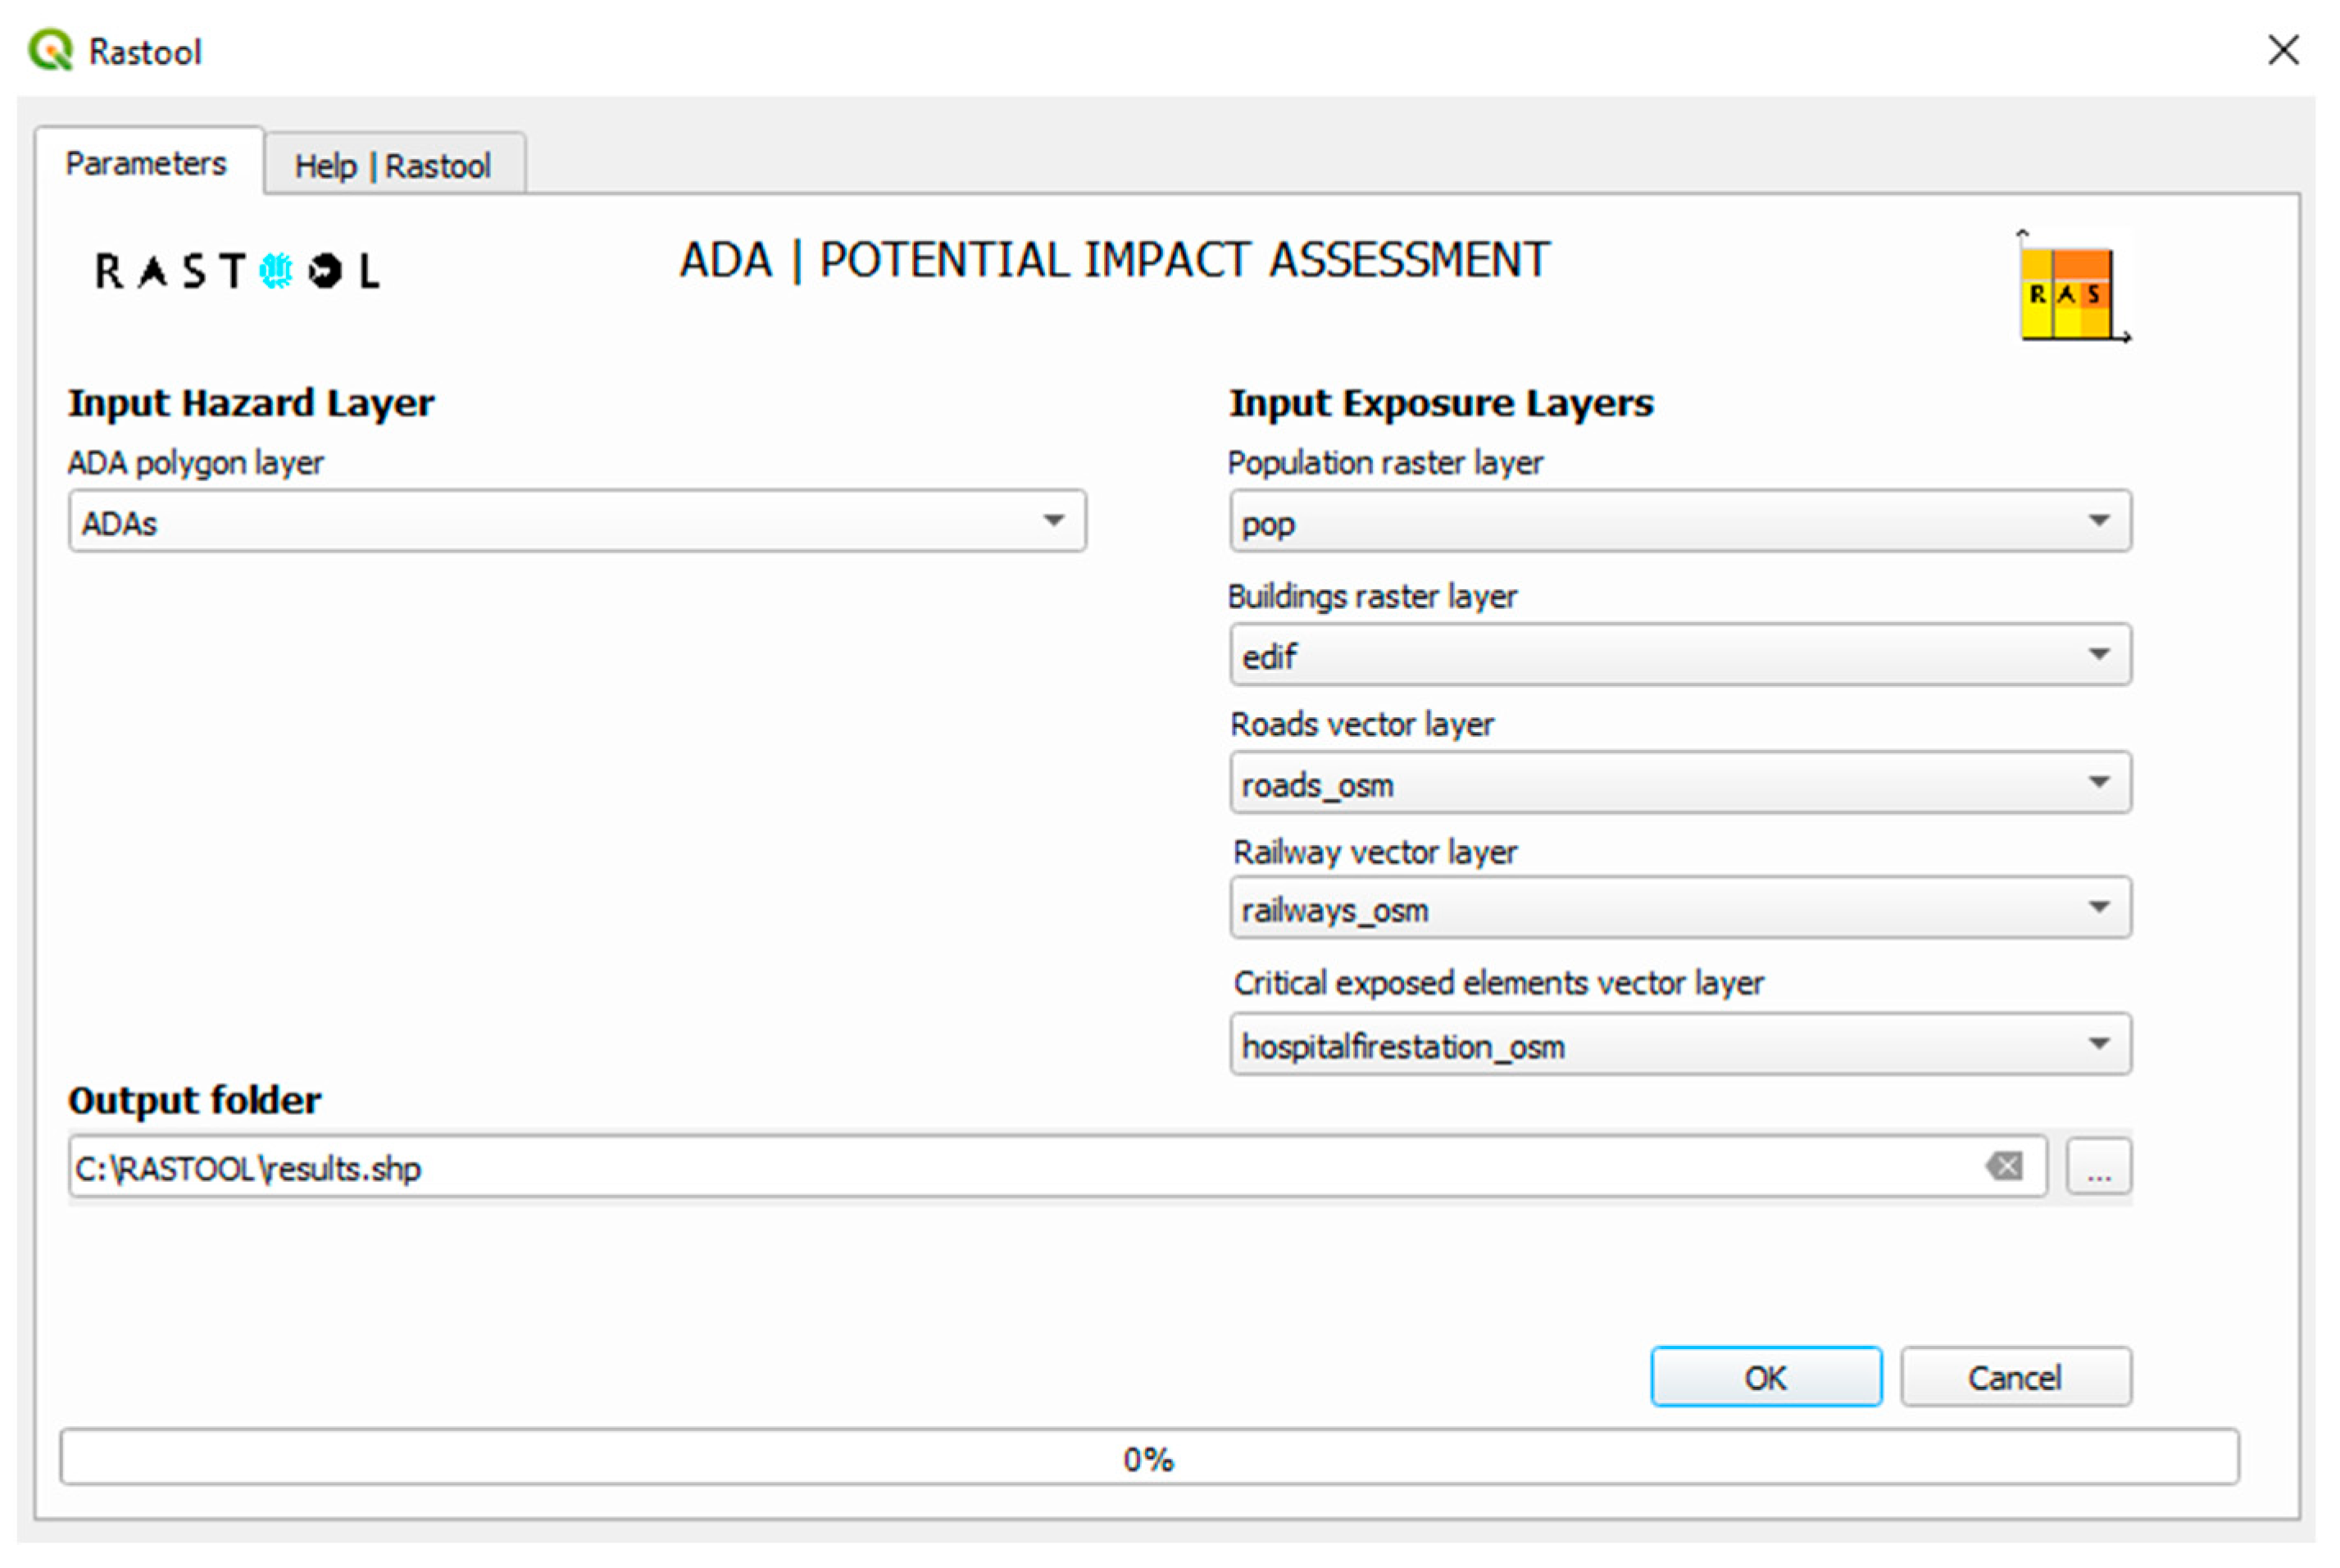The image size is (2340, 1568).
Task: Open the Buildings raster layer dropdown
Action: 2098,655
